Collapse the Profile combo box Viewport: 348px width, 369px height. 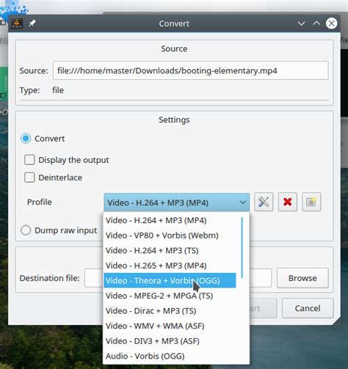click(176, 202)
